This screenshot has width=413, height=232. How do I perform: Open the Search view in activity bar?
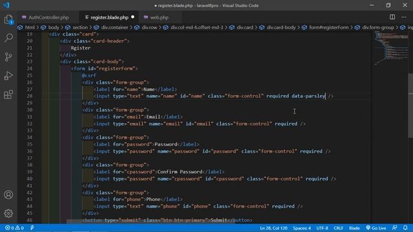[8, 37]
